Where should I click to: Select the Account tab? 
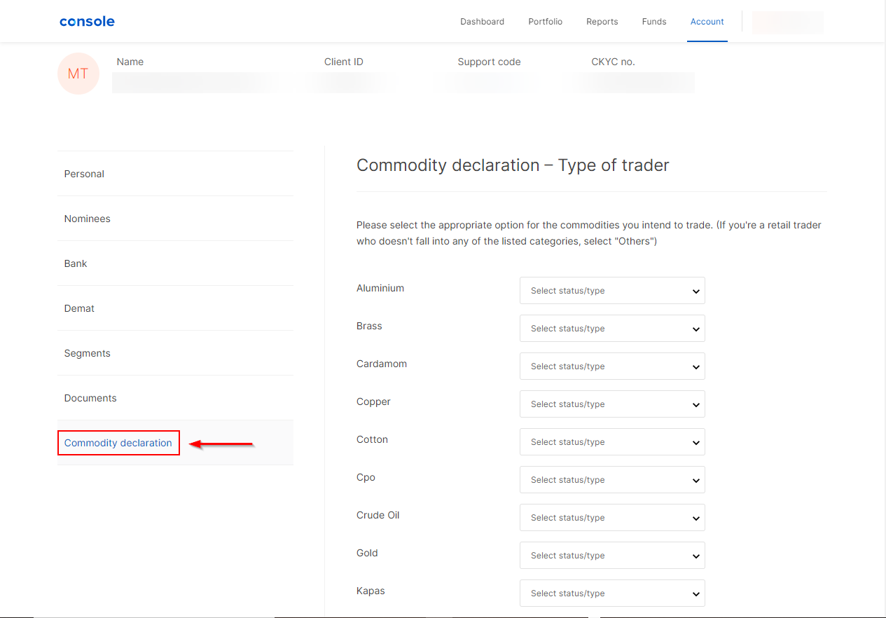coord(707,22)
